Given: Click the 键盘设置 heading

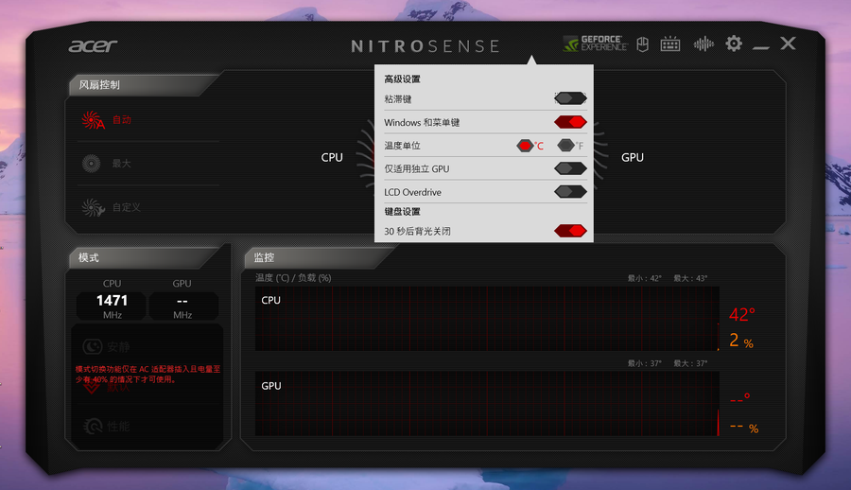Looking at the screenshot, I should [402, 211].
